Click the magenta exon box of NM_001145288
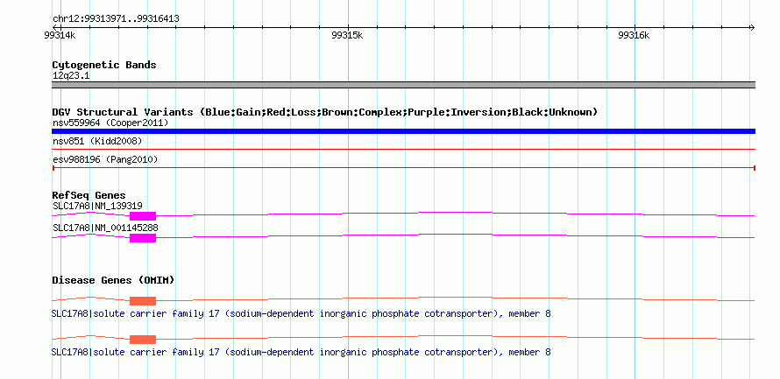Image resolution: width=780 pixels, height=379 pixels. (143, 238)
